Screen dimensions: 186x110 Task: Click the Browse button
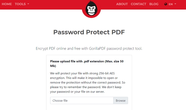point(121,100)
